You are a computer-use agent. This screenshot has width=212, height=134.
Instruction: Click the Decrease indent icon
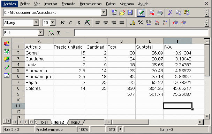pyautogui.click(x=175, y=23)
